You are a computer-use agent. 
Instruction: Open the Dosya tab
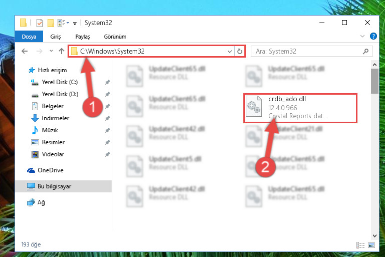(29, 37)
